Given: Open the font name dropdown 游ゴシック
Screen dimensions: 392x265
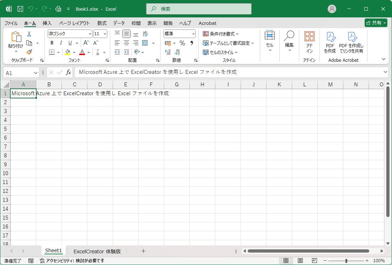Looking at the screenshot, I should pos(90,34).
